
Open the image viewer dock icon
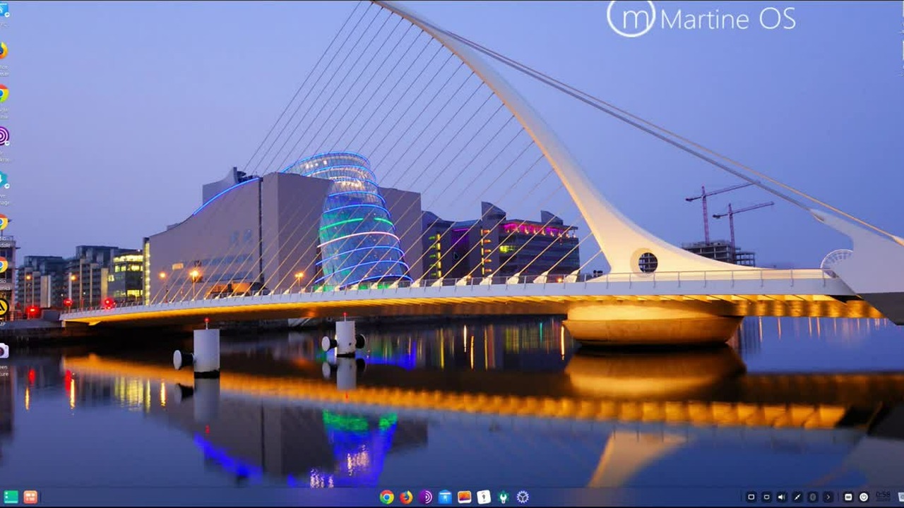(x=464, y=497)
